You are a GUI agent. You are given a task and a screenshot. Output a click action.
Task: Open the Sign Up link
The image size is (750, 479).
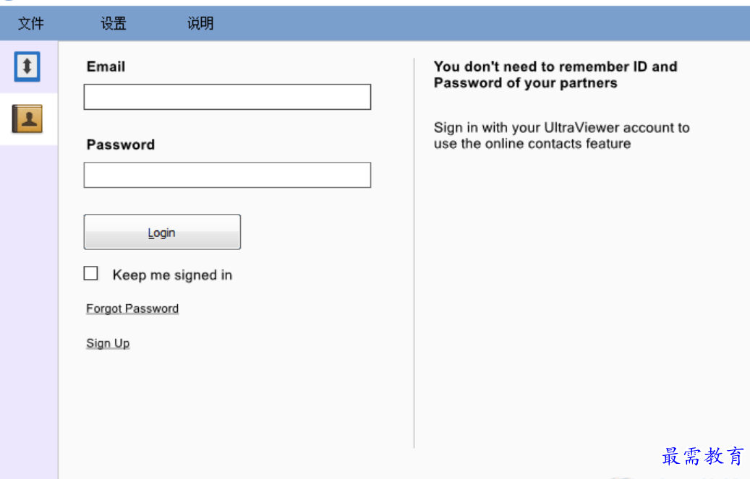coord(108,343)
